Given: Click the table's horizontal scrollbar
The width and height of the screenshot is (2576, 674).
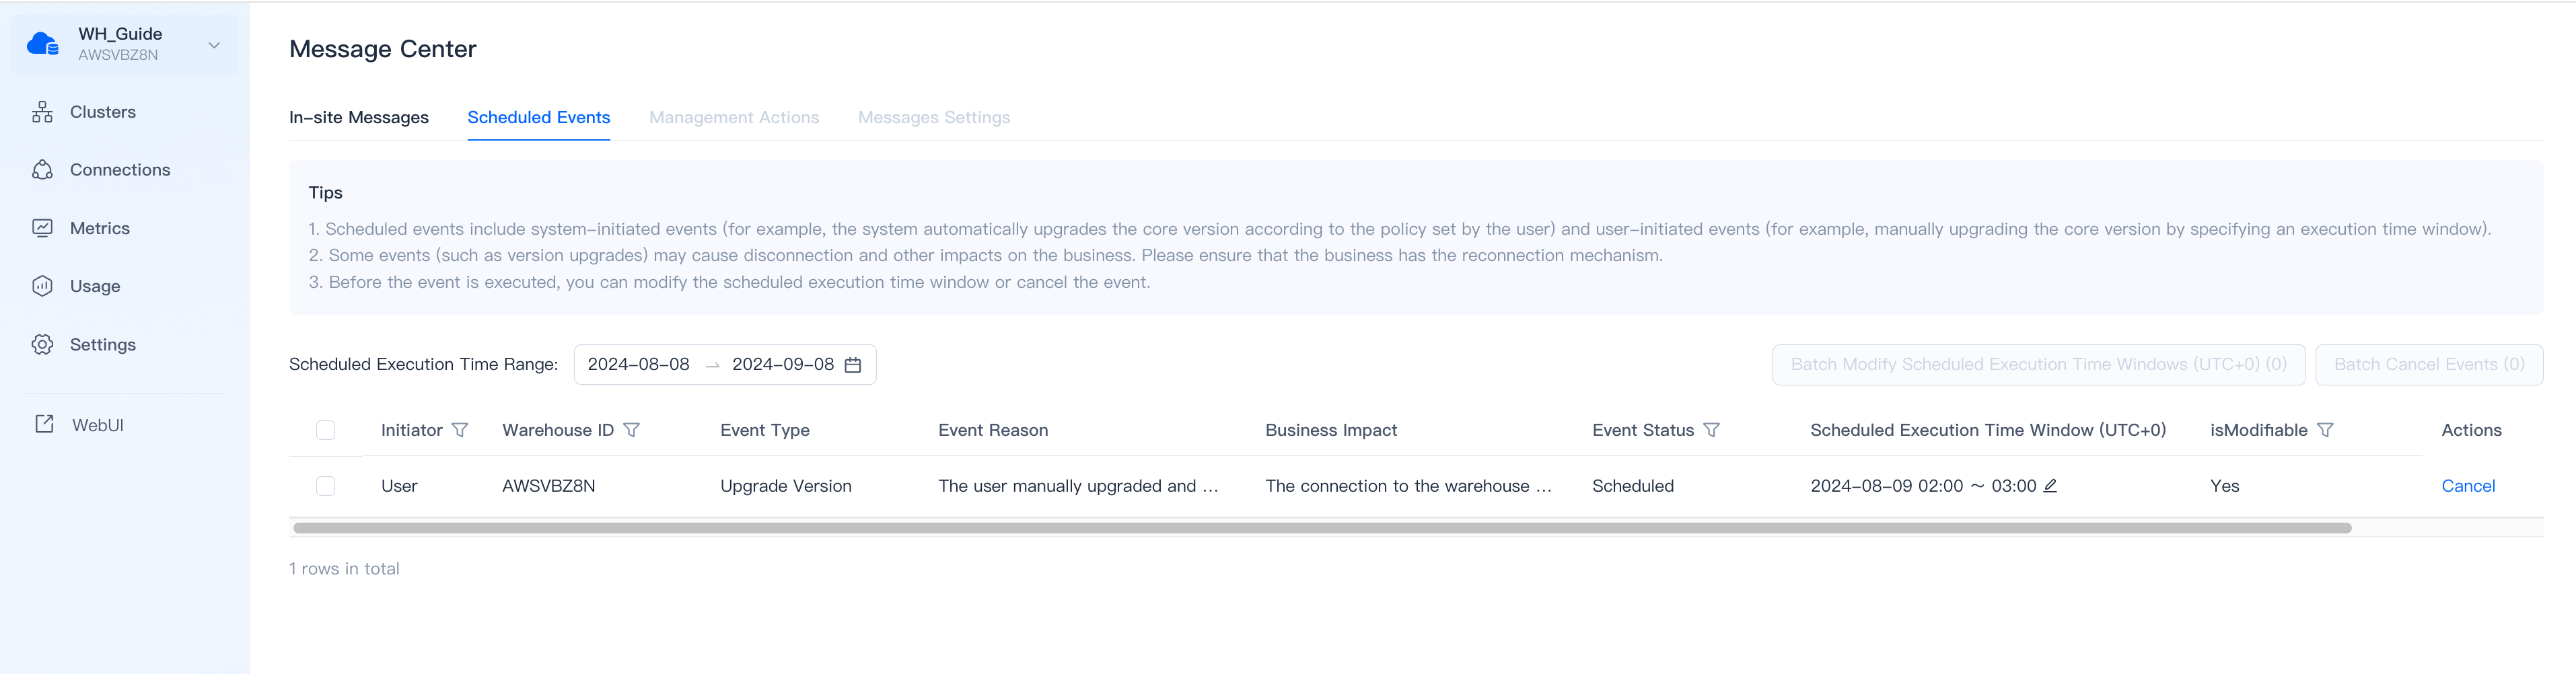Looking at the screenshot, I should (1321, 528).
